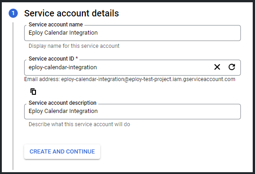255x174 pixels.
Task: Clear the Service account ID with X icon
Action: (217, 67)
